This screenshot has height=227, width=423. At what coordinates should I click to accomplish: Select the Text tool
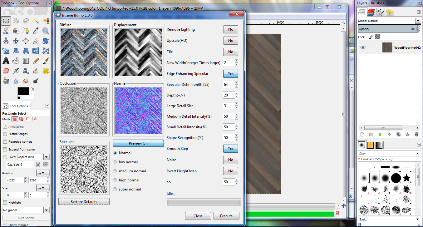coord(5,61)
